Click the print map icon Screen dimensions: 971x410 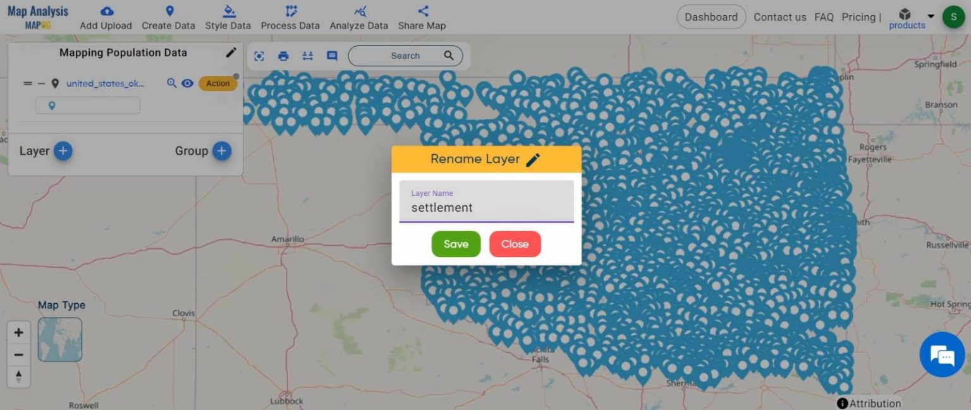[283, 56]
